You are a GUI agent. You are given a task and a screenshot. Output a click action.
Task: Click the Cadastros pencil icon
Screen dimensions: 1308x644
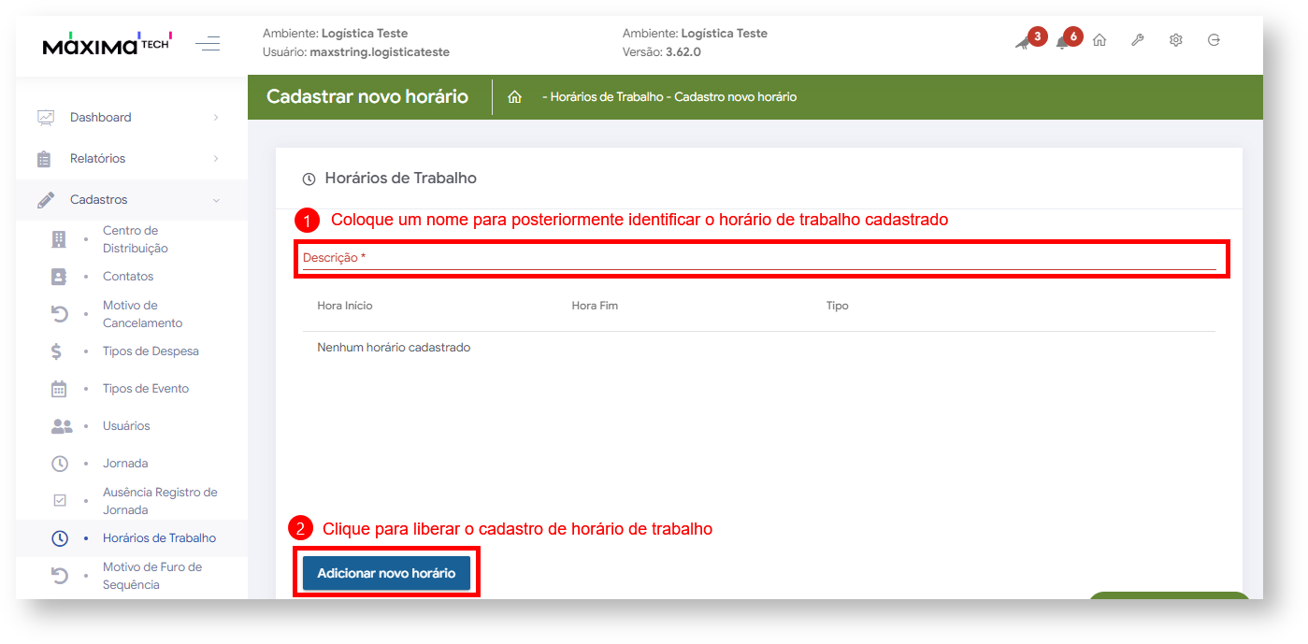click(x=45, y=200)
